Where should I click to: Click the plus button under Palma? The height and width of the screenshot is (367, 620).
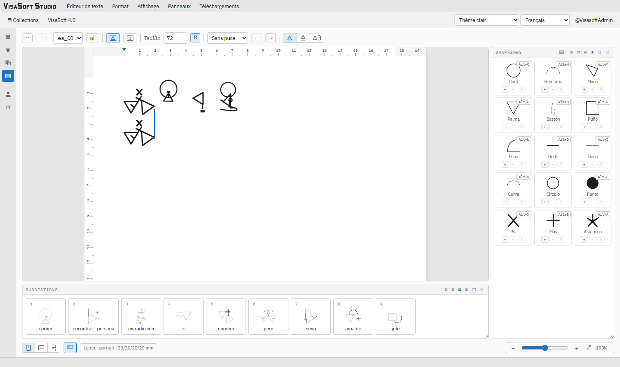click(x=505, y=127)
